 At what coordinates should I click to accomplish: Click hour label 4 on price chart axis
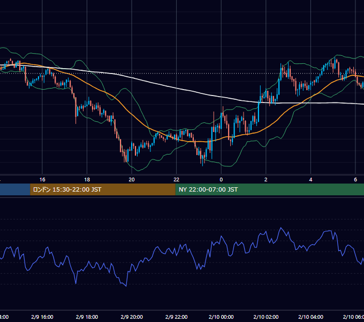tap(310, 180)
